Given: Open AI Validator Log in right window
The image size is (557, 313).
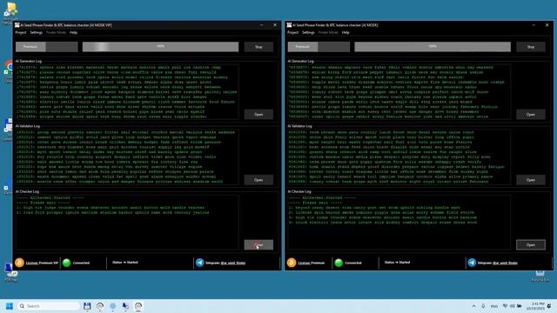Looking at the screenshot, I should pyautogui.click(x=531, y=180).
